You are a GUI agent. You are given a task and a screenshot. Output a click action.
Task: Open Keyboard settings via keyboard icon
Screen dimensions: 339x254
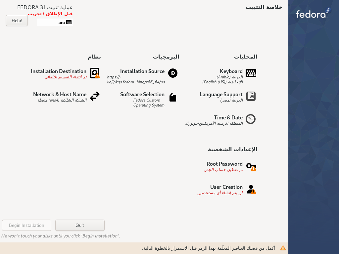251,73
